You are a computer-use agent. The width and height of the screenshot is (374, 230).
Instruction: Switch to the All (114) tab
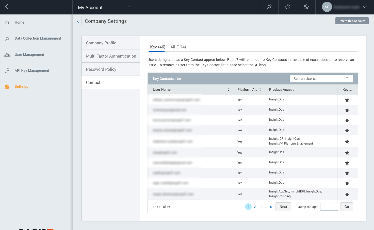(178, 47)
